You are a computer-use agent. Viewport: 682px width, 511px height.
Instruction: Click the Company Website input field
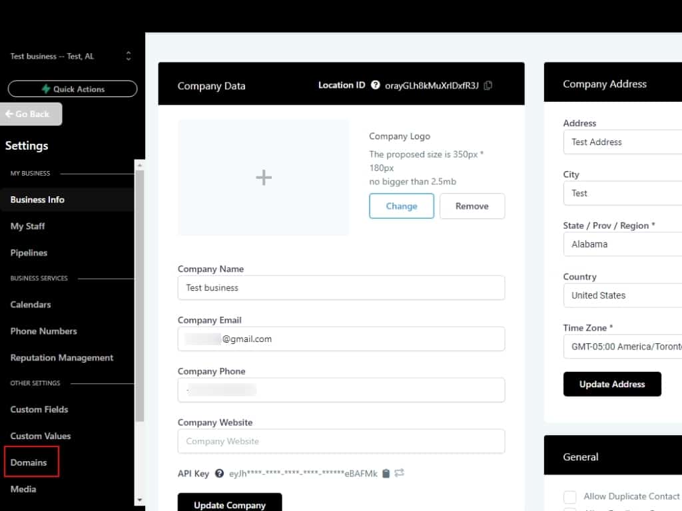click(341, 441)
